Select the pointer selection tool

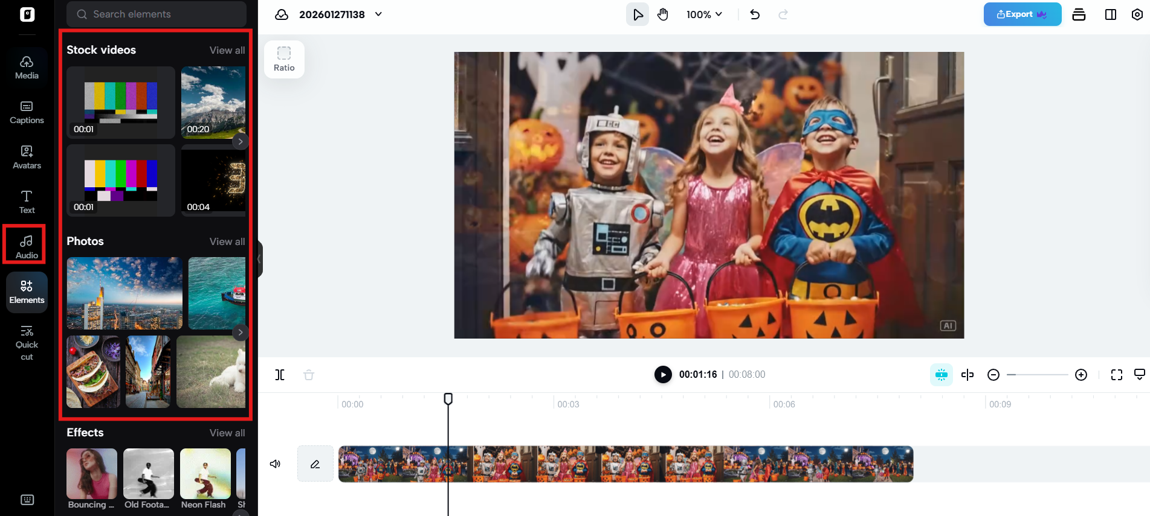638,14
